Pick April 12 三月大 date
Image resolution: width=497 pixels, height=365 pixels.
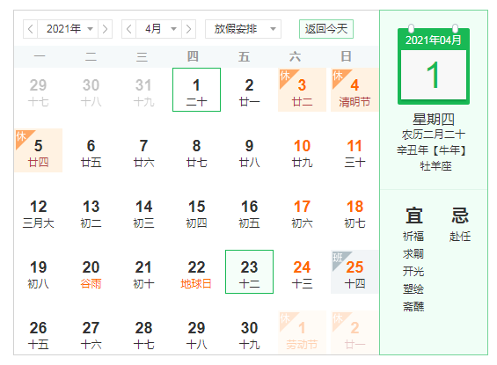pos(39,211)
